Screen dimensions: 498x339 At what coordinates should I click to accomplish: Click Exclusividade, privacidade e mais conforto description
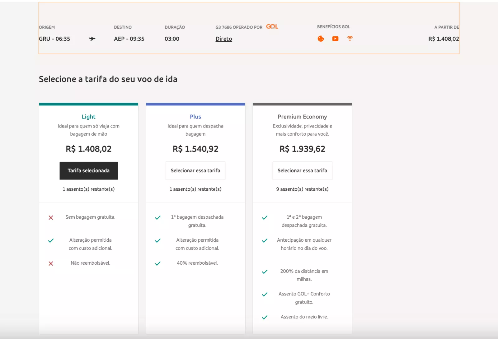[x=303, y=130]
